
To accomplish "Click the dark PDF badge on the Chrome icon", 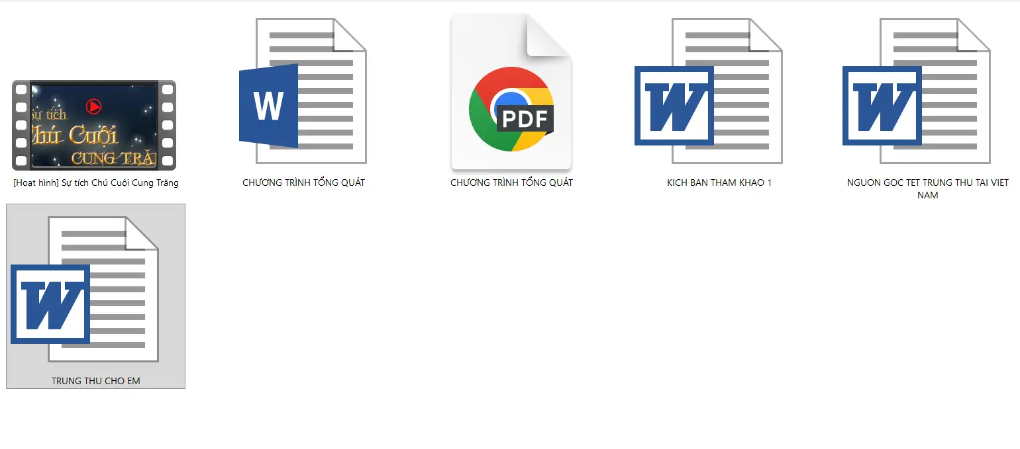I will click(525, 119).
